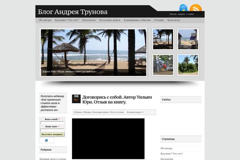This screenshot has width=240, height=160.
Task: Click the Ваш e-mail input field
Action: [x=52, y=123]
